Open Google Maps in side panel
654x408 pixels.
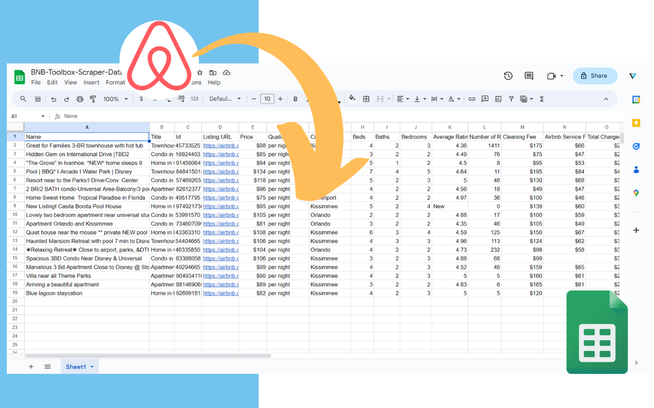click(x=636, y=193)
